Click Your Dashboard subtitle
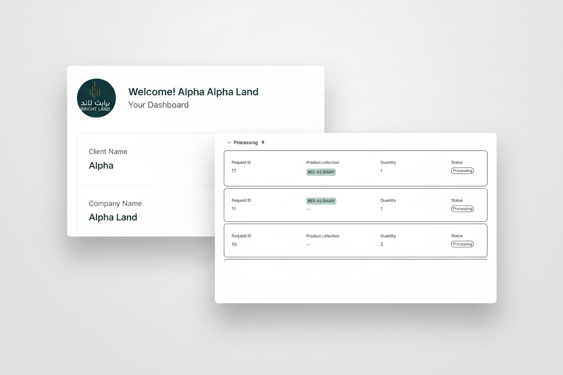Screen dimensions: 563x375 tap(158, 105)
